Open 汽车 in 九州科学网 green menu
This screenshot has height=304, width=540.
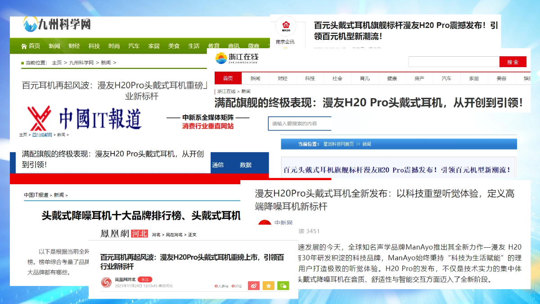pyautogui.click(x=134, y=46)
